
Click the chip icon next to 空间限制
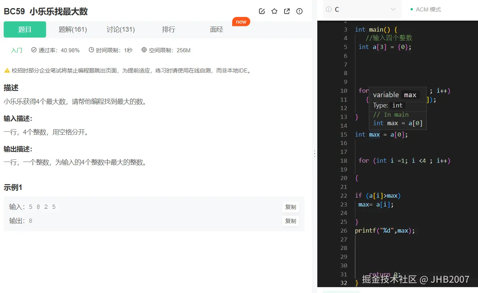click(144, 50)
